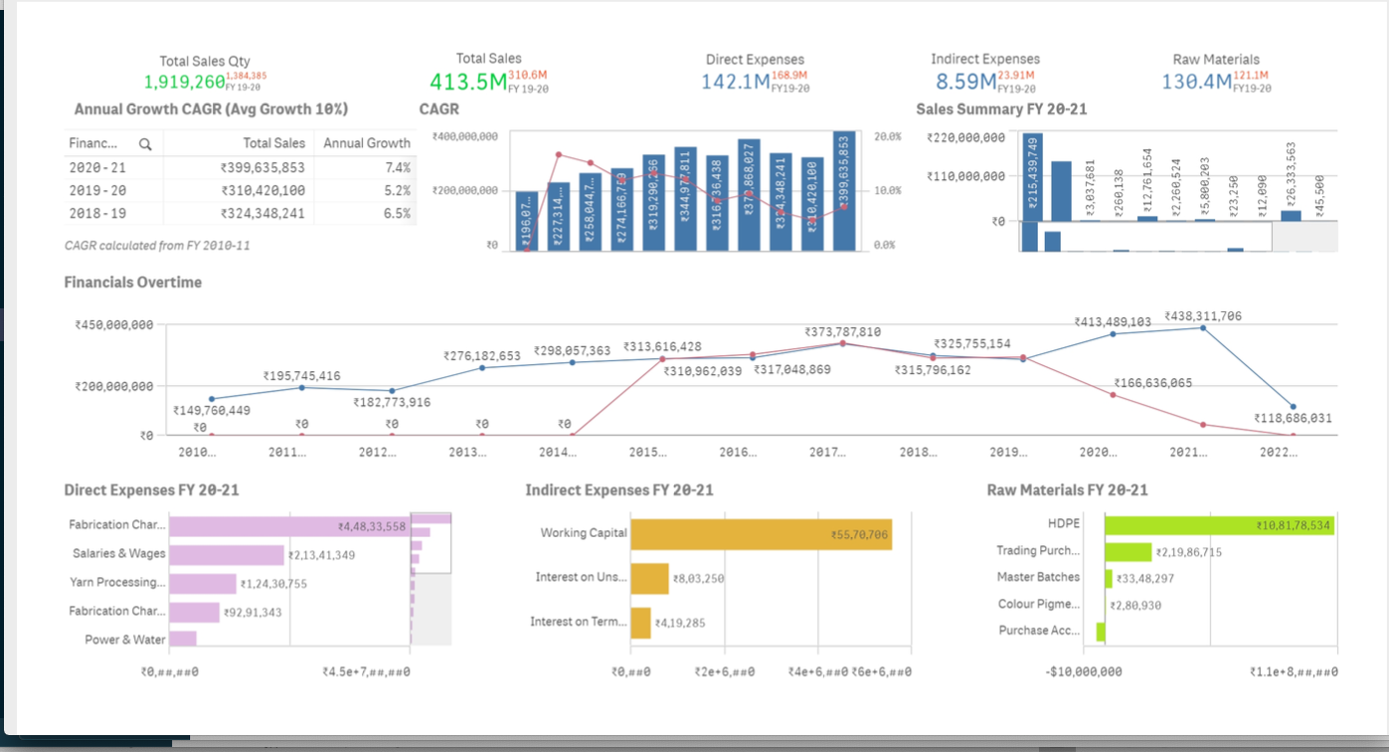This screenshot has height=752, width=1389.
Task: Select the ₹324,348,241 bar in CAGR chart
Action: [781, 202]
